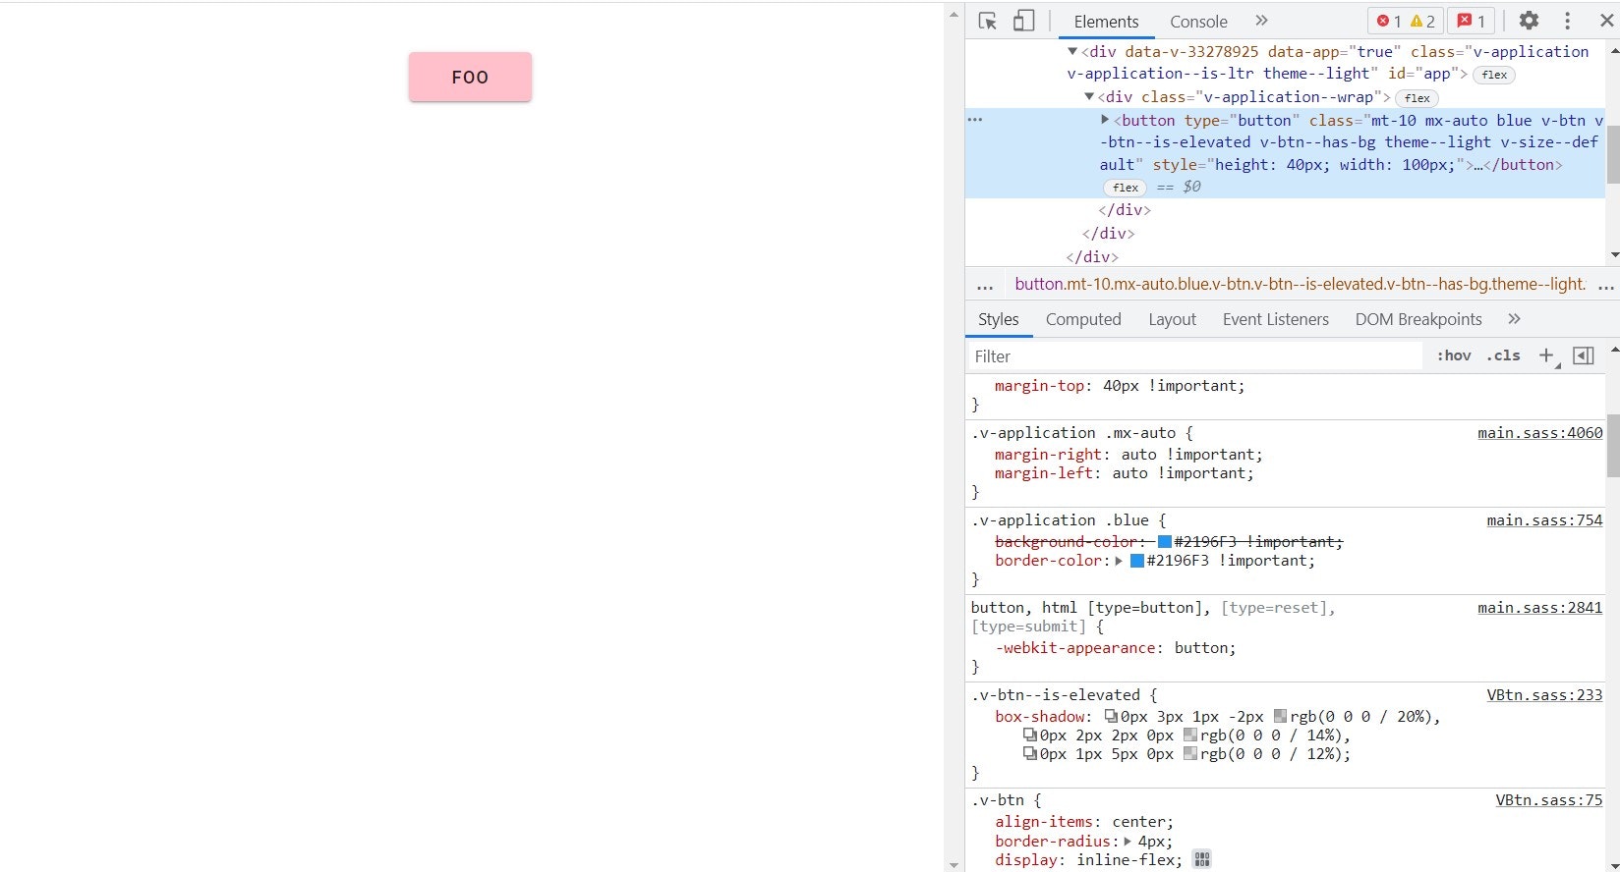The width and height of the screenshot is (1620, 872).
Task: Close the DevTools panel
Action: [x=1606, y=21]
